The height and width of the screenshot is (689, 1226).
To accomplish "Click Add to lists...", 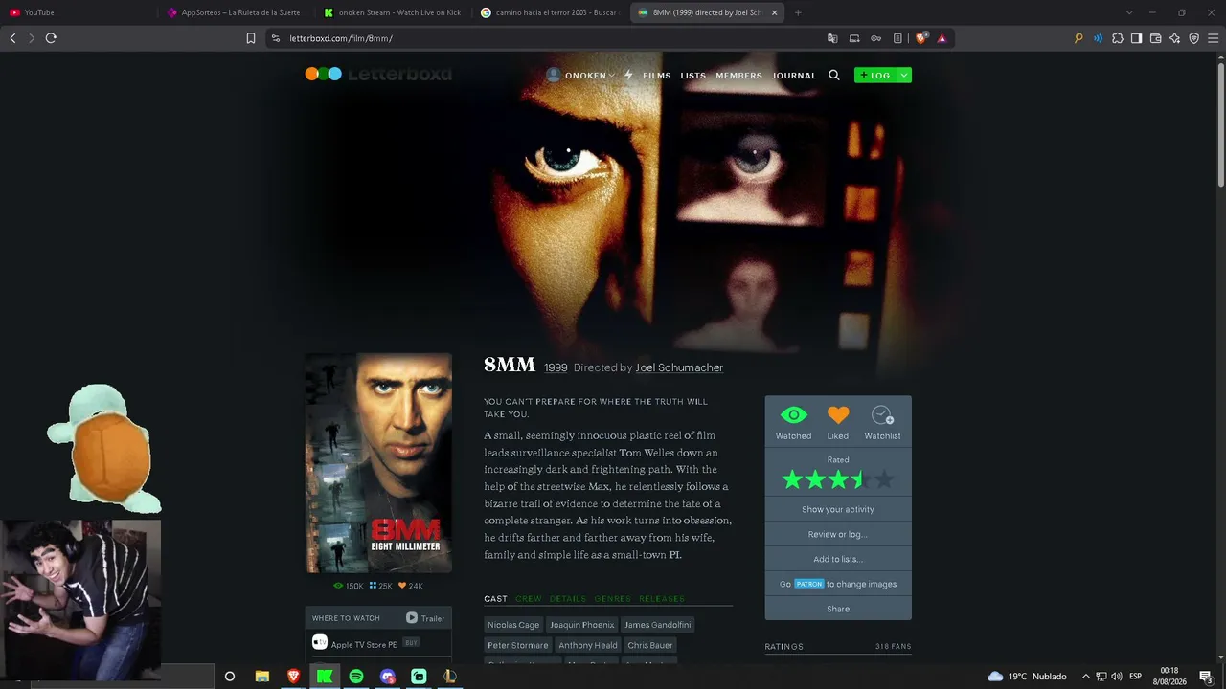I will 838,560.
